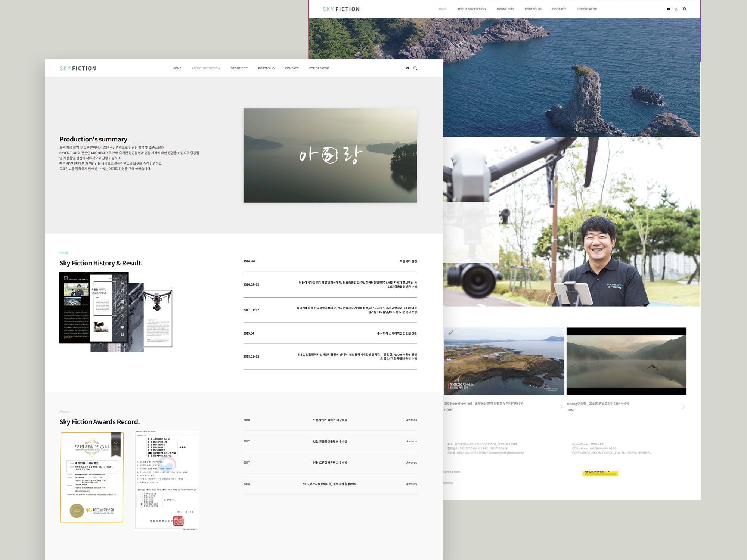
Task: Open PORTFOLIO menu on left page
Action: (x=266, y=68)
